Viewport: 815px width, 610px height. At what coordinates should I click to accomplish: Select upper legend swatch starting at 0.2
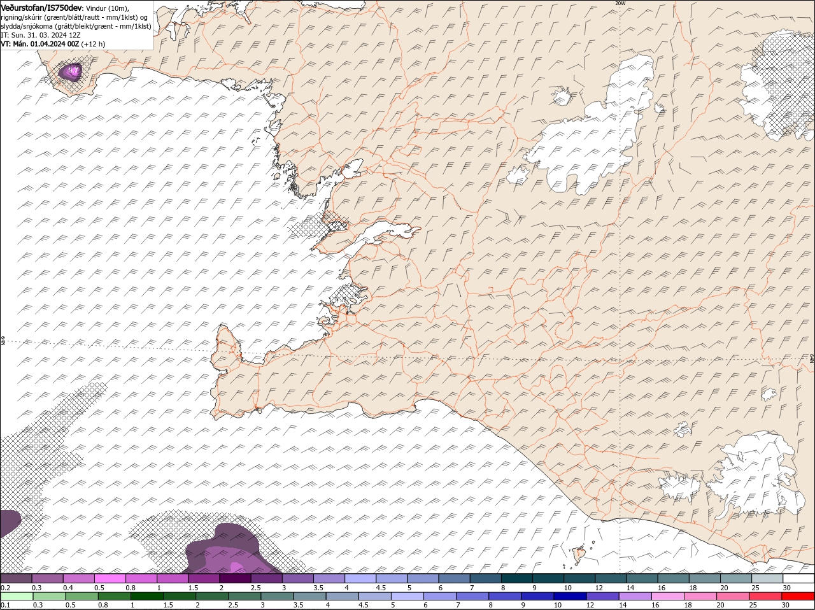(x=16, y=578)
